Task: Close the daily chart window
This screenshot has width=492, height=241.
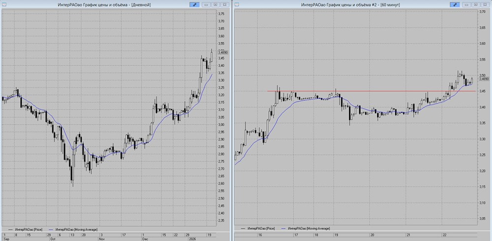Action: 224,5
